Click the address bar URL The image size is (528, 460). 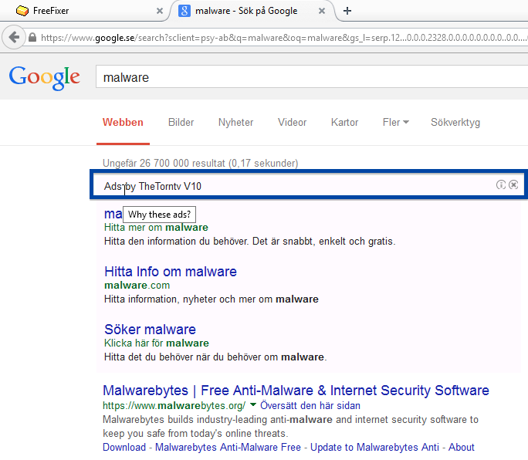pyautogui.click(x=283, y=37)
